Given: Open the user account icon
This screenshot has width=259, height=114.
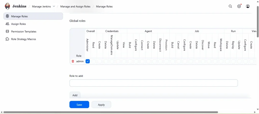Looking at the screenshot, I should tap(248, 6).
